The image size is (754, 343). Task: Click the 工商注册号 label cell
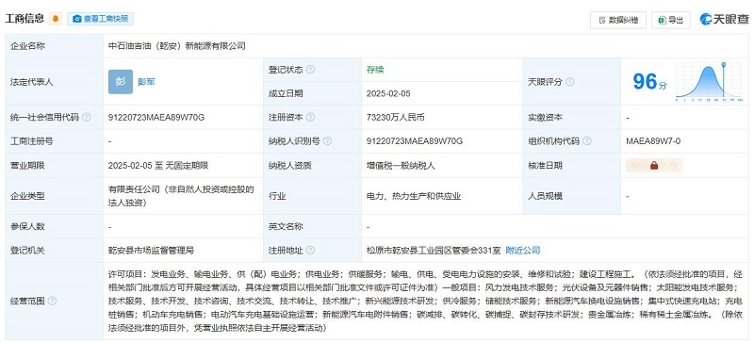pyautogui.click(x=55, y=141)
